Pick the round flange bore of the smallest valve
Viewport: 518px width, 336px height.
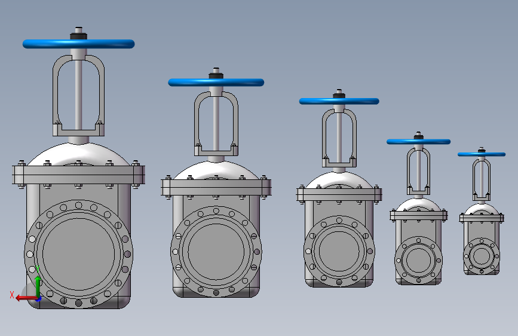click(x=482, y=256)
